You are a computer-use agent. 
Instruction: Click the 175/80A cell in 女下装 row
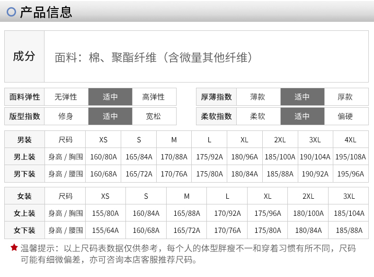click(267, 230)
